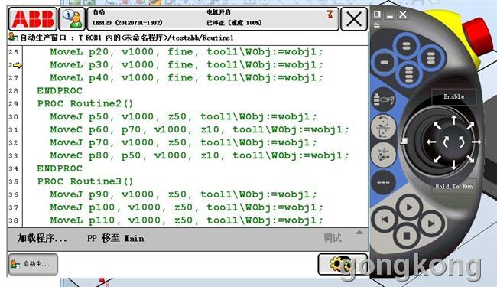This screenshot has height=287, width=497.
Task: Click Hold To Run button
Action: [454, 186]
